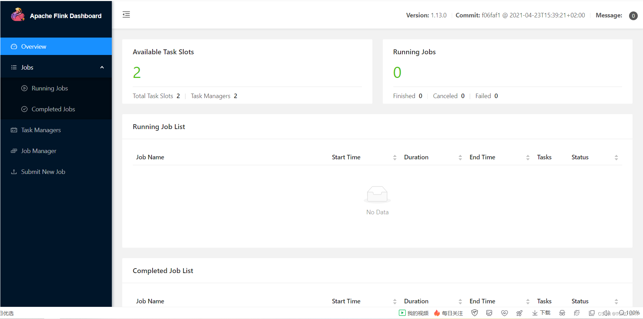
Task: Click the browser window split icon
Action: [x=591, y=313]
